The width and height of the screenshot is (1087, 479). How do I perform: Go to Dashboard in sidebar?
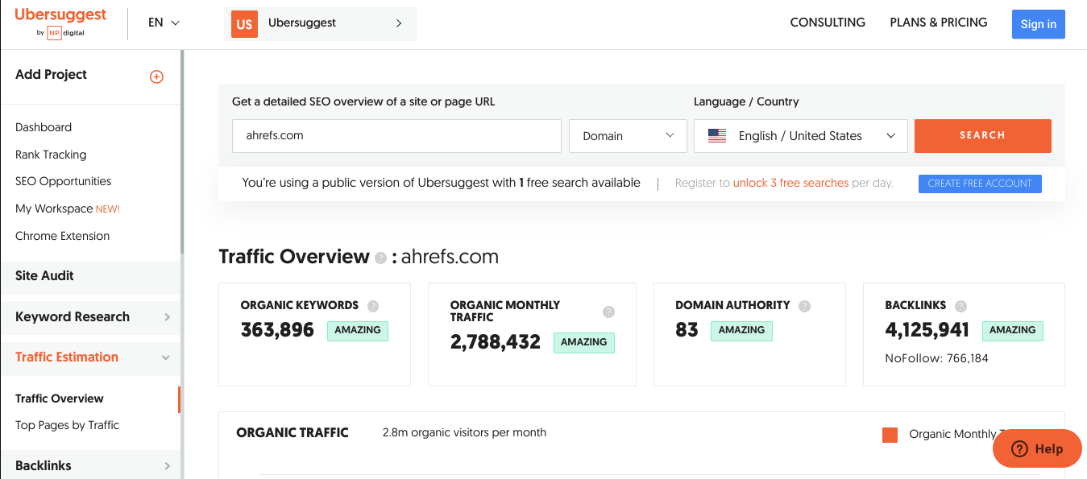[44, 127]
